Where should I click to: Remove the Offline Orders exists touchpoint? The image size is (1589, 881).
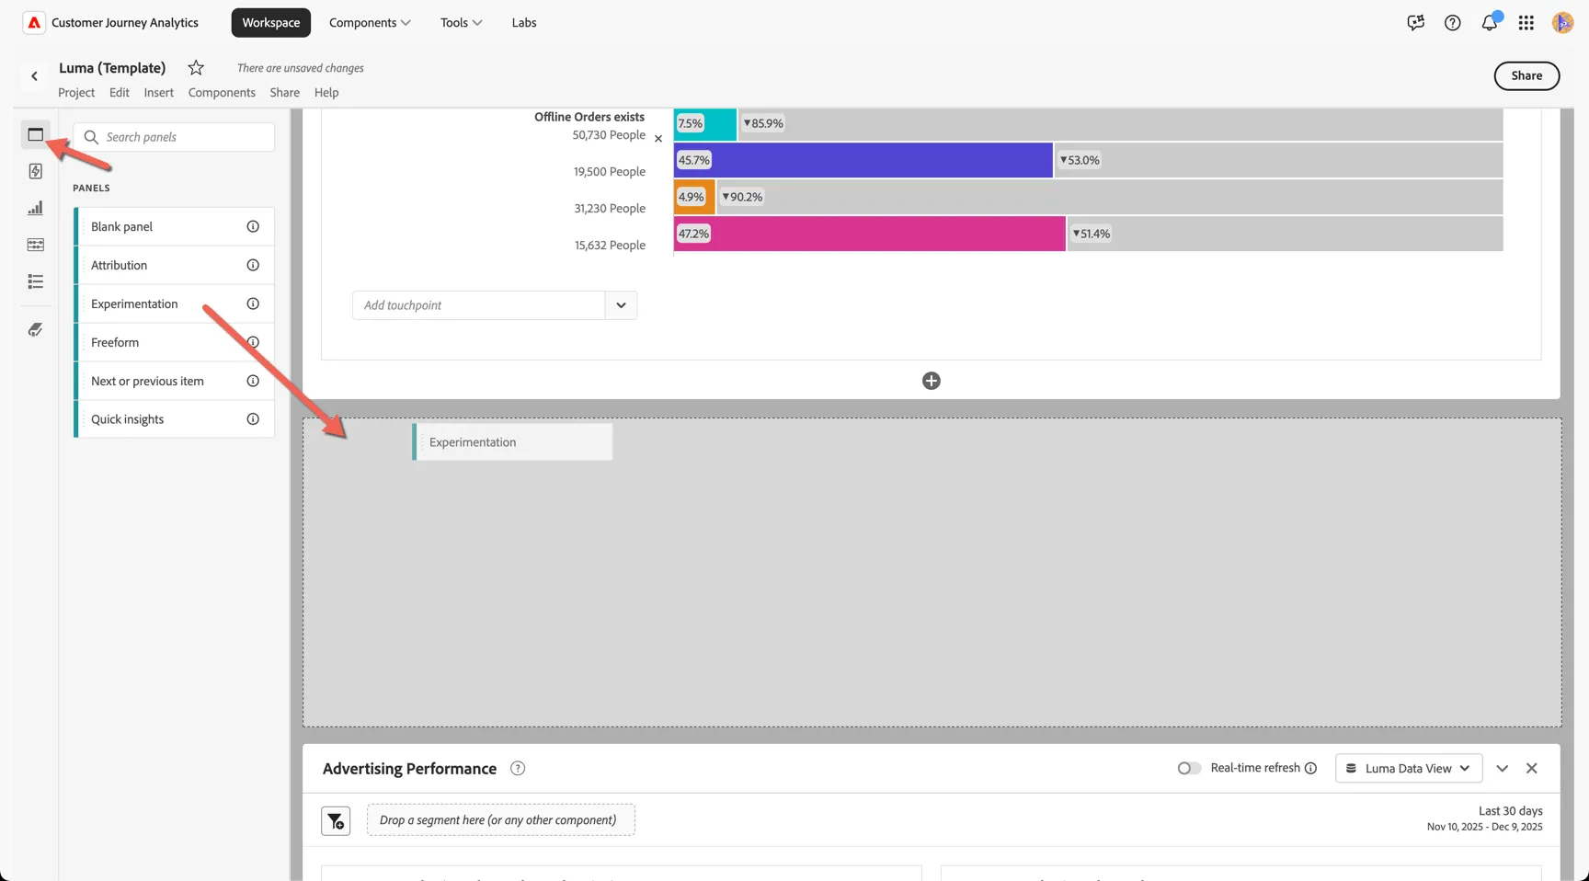(658, 139)
